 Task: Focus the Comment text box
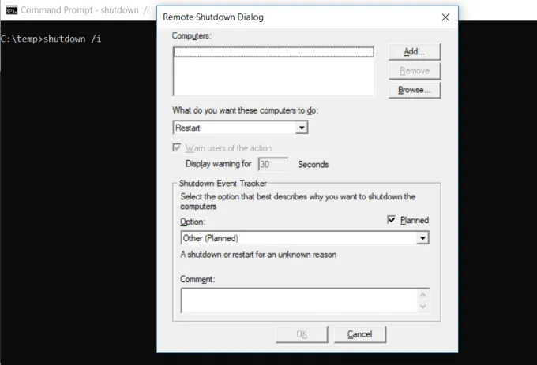pos(299,300)
